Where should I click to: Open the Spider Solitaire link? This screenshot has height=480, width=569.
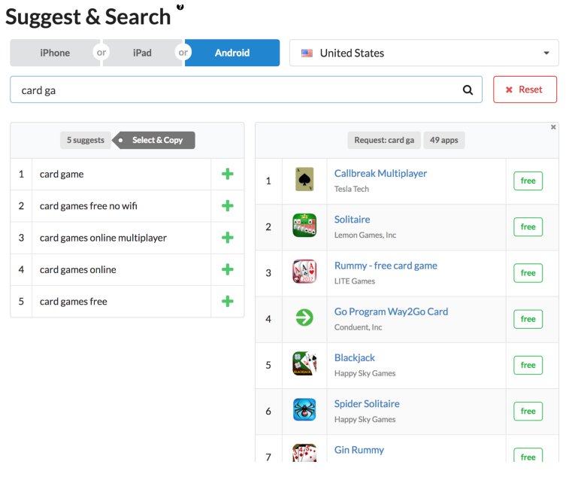click(x=367, y=404)
